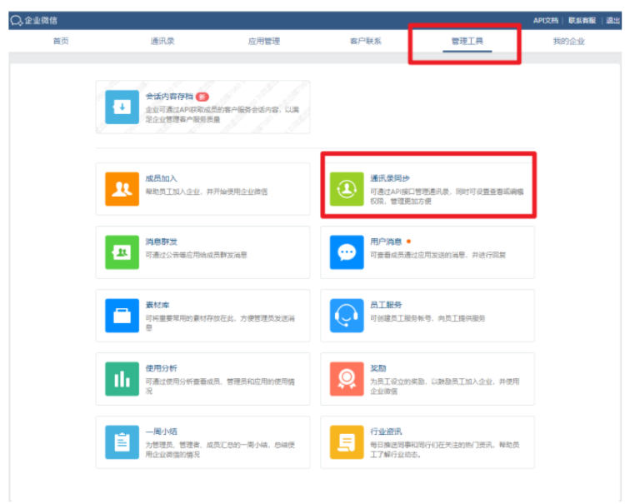
Task: Open 用户消息 blue chat bubble icon
Action: coord(347,252)
